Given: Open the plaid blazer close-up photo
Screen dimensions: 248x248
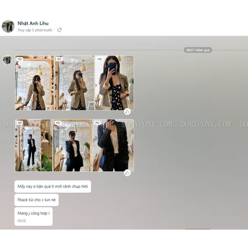Looking at the screenshot, I should [113, 145].
